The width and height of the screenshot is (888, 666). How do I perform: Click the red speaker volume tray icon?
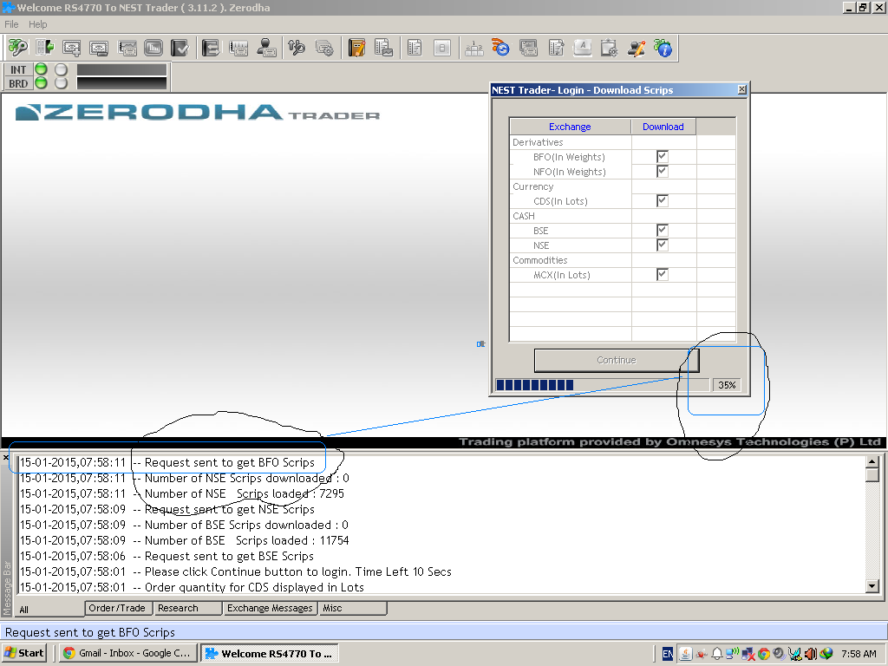pyautogui.click(x=811, y=654)
